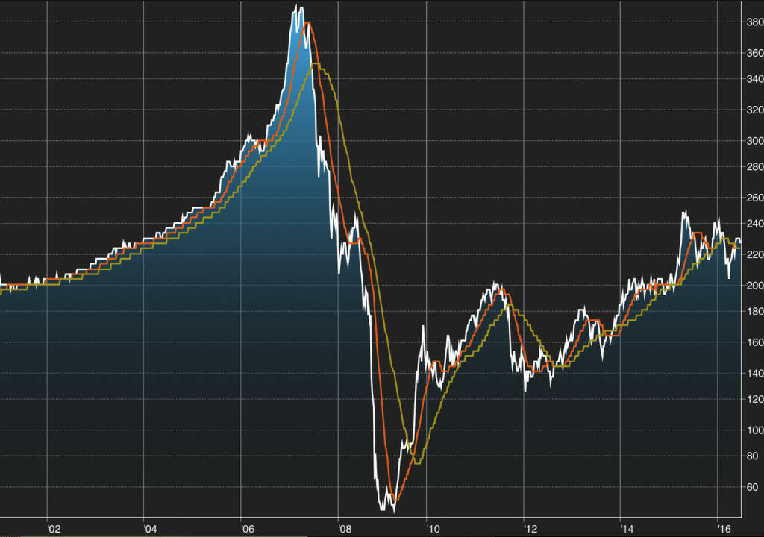
Task: Select the '10 year label on time axis
Action: click(x=433, y=529)
